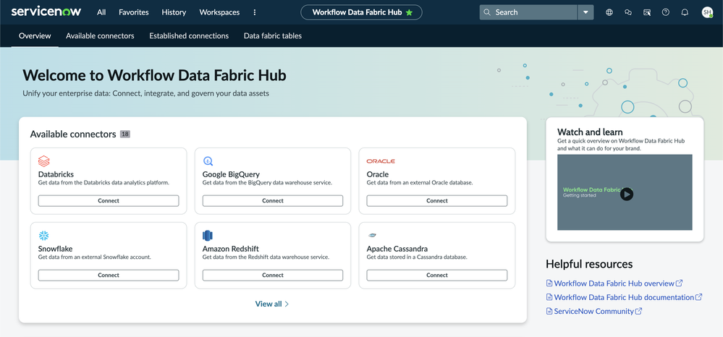Click the external link icon beside ServiceNow Community
Image resolution: width=723 pixels, height=337 pixels.
click(638, 311)
